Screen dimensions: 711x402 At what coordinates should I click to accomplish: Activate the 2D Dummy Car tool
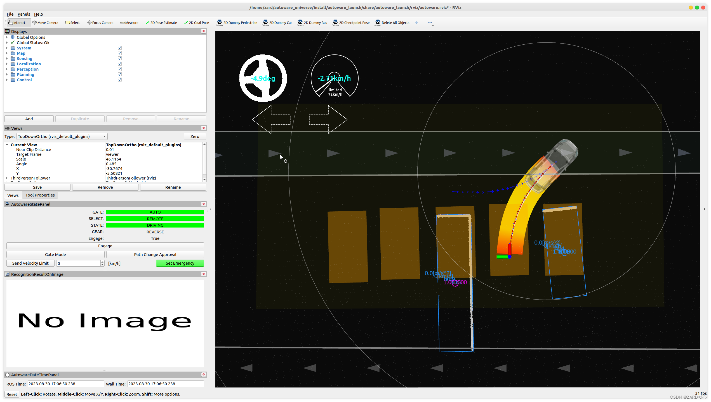pos(277,23)
